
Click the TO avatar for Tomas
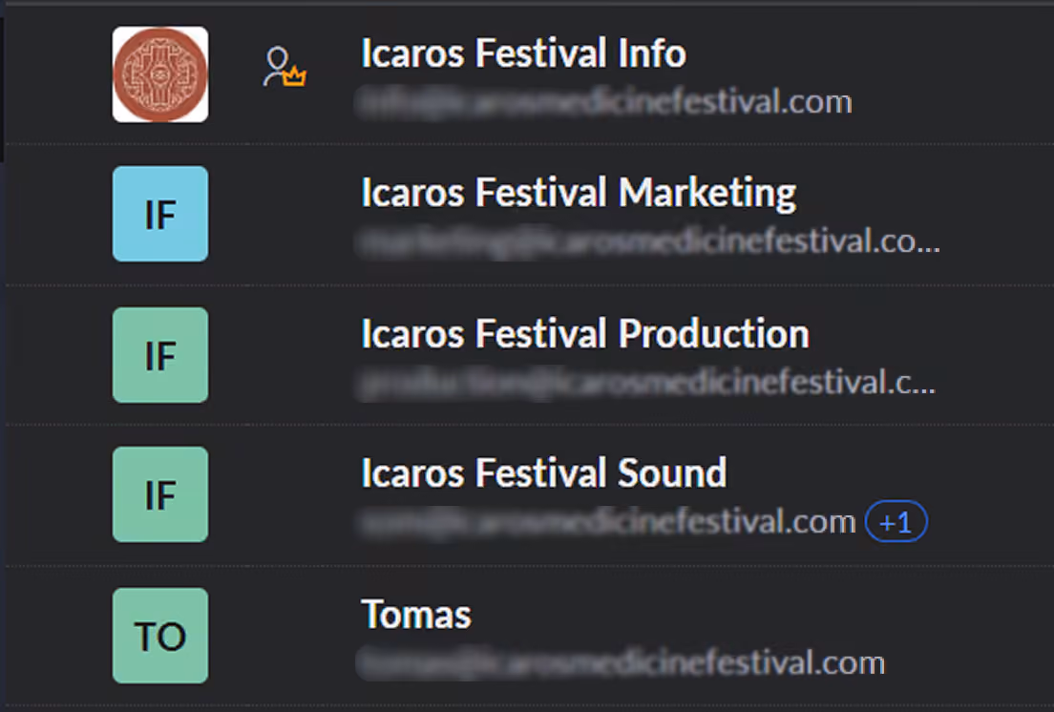(160, 636)
